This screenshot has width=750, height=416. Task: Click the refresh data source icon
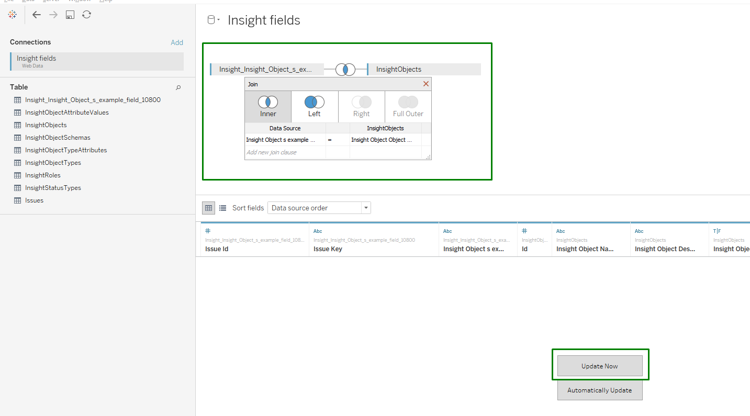[87, 15]
